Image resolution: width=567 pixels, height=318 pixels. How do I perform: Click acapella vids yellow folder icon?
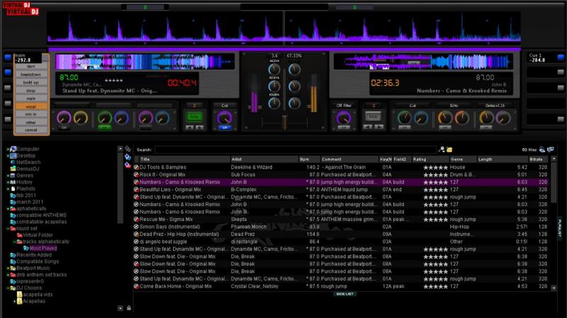tap(20, 295)
